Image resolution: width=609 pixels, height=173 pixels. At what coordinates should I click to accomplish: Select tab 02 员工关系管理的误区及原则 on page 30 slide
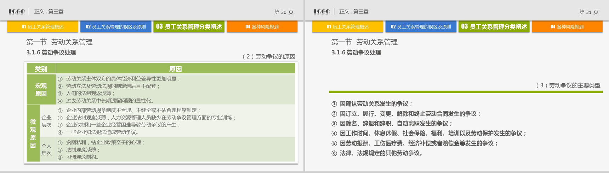pyautogui.click(x=116, y=27)
